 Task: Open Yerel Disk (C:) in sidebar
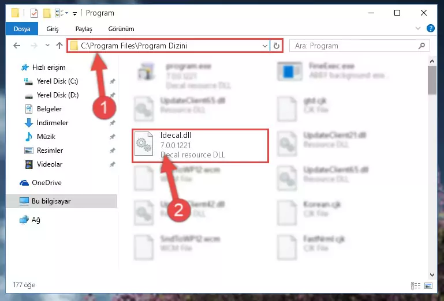[58, 81]
